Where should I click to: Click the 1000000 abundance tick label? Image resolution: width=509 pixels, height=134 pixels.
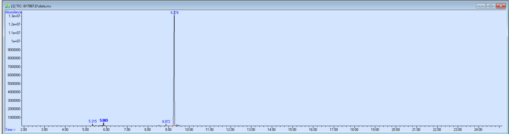click(14, 117)
